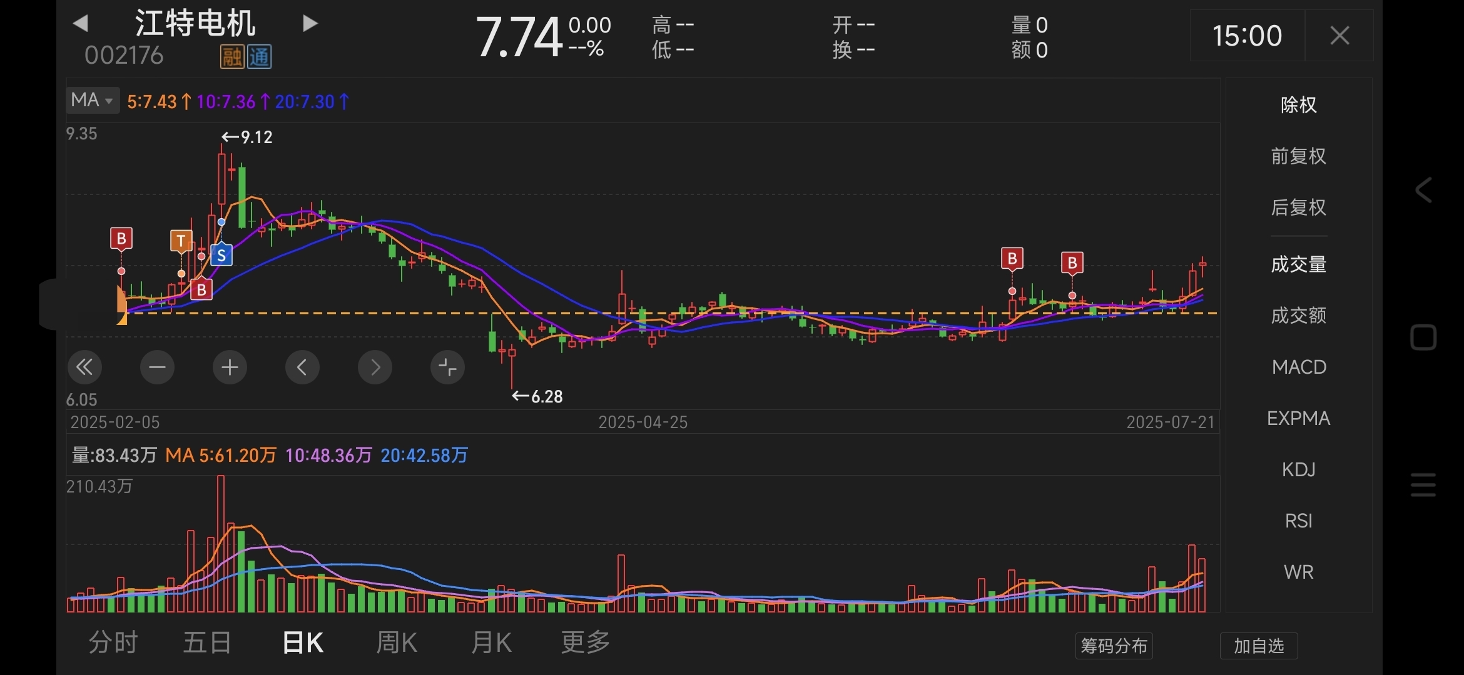Select 前复权 forward adjustment
The width and height of the screenshot is (1464, 675).
coord(1299,156)
